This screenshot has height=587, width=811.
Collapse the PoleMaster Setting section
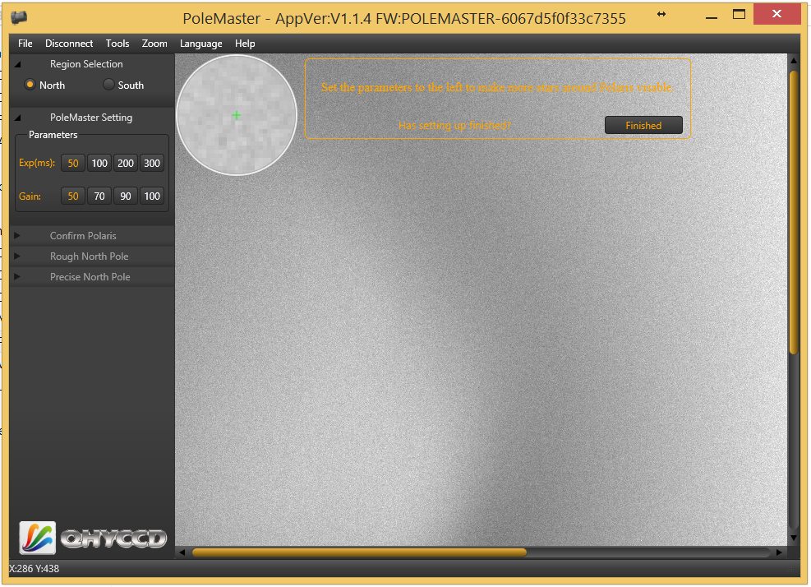tap(17, 118)
